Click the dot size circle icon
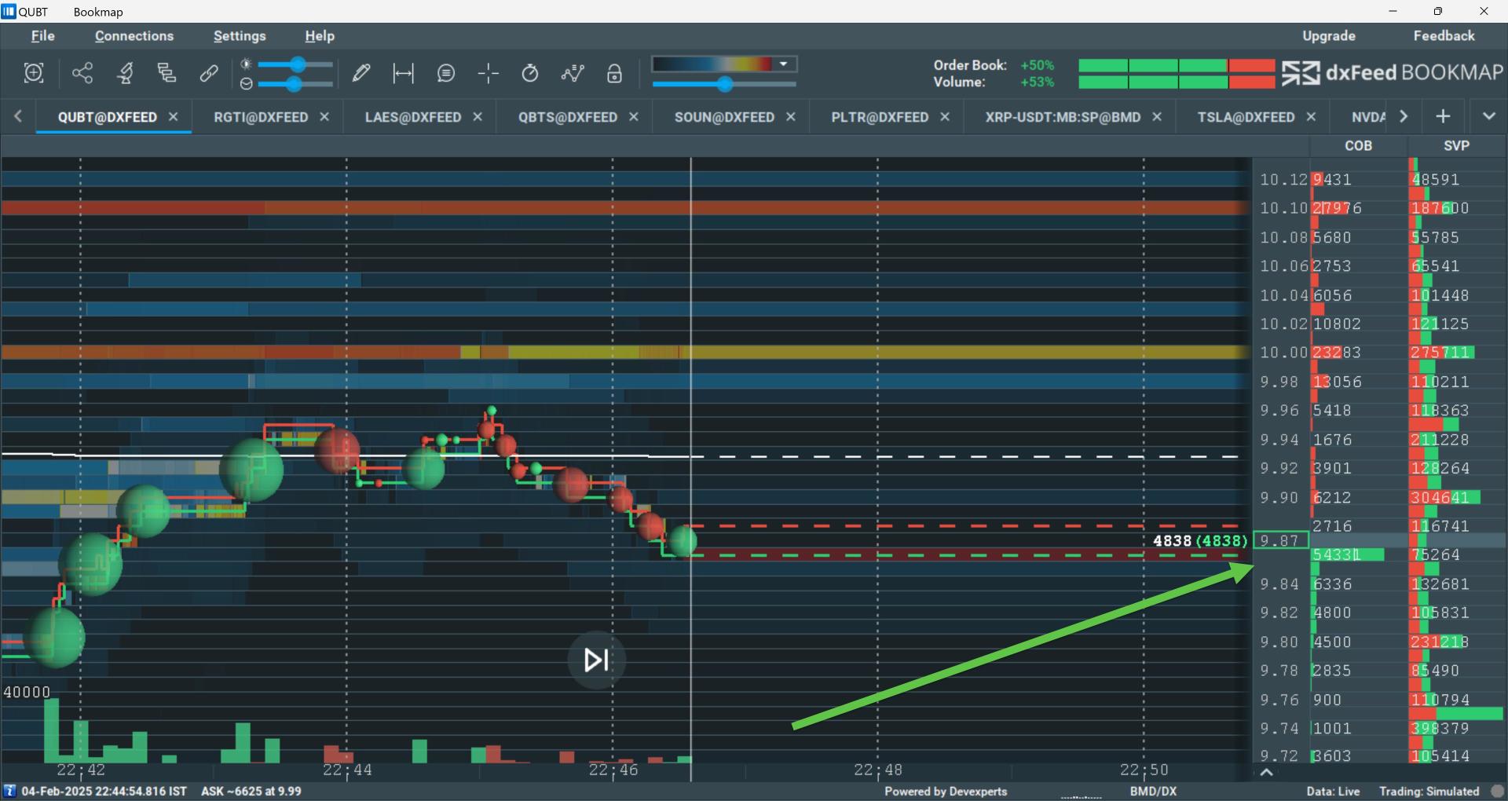 point(246,83)
